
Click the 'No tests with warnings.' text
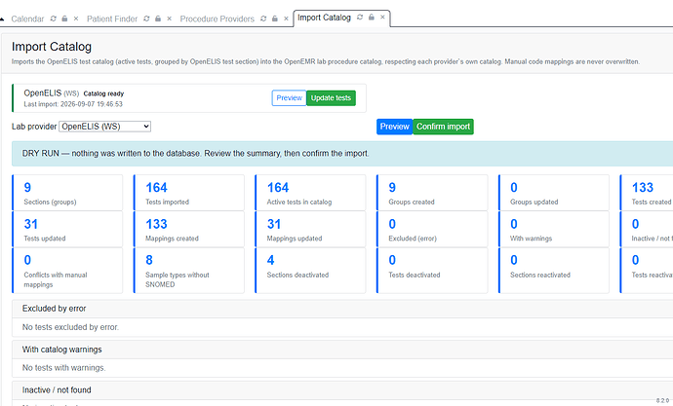pyautogui.click(x=64, y=368)
